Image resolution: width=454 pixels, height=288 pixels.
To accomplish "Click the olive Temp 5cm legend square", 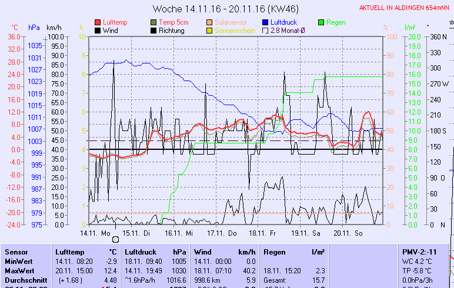I will 154,22.
